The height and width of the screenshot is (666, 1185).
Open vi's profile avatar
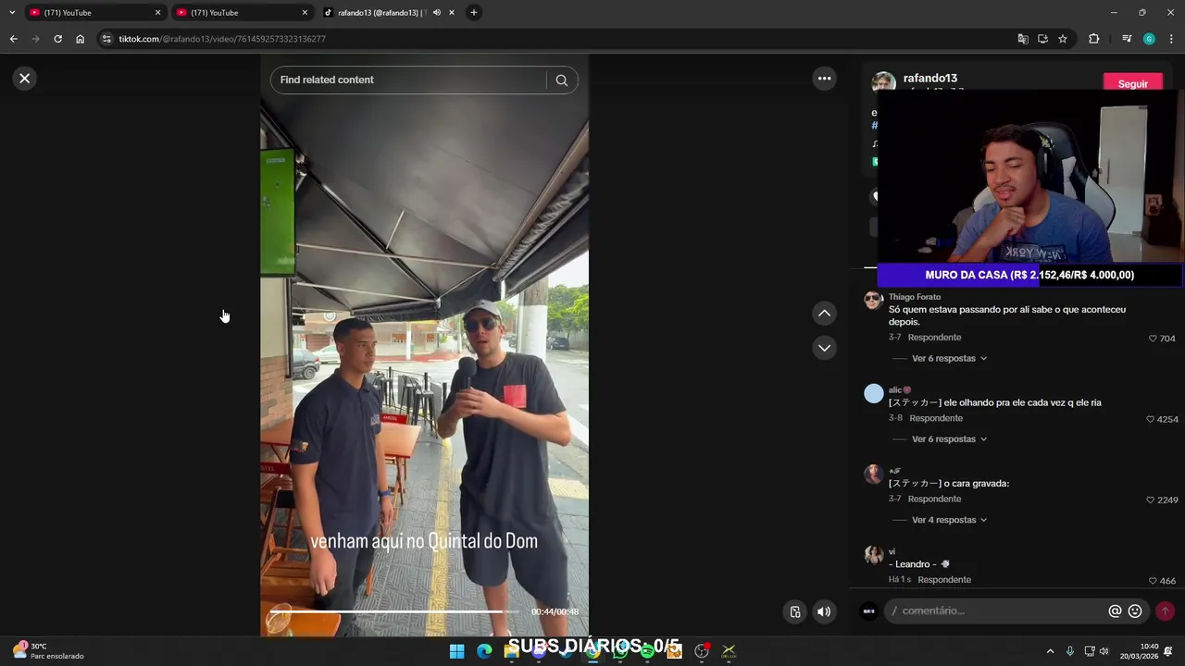873,555
